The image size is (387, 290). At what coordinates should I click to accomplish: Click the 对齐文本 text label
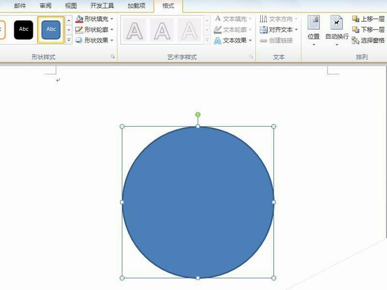coord(281,29)
